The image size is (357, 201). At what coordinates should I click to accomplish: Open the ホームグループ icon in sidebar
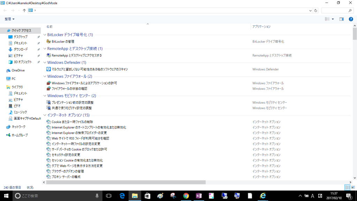click(8, 135)
